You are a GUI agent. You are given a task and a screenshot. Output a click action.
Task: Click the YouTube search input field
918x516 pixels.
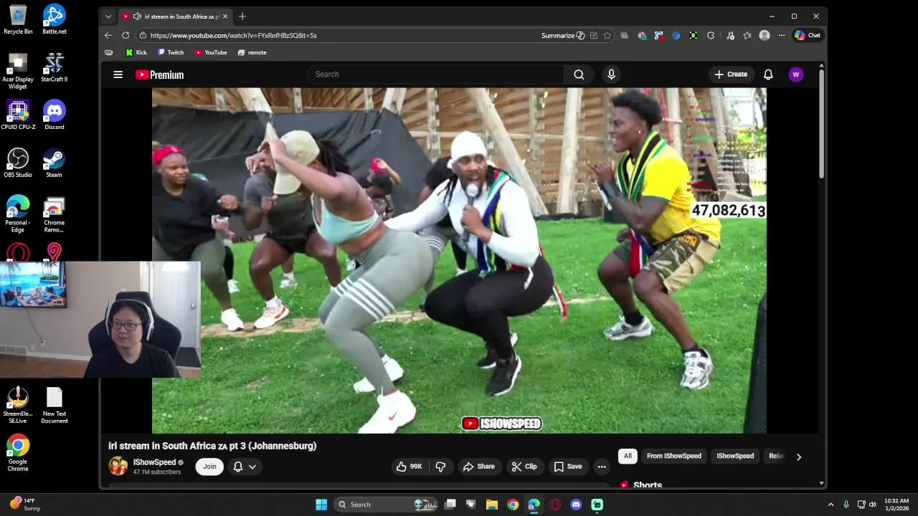click(x=436, y=75)
